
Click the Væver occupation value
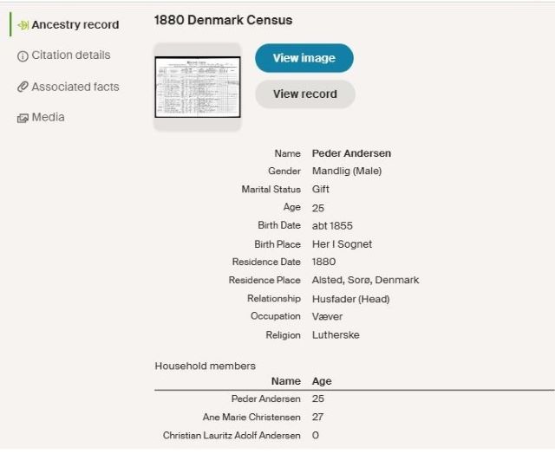pos(328,317)
